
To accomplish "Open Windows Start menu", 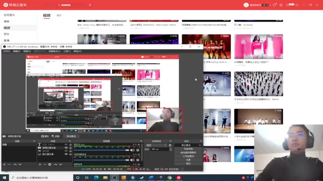I will 4,177.
